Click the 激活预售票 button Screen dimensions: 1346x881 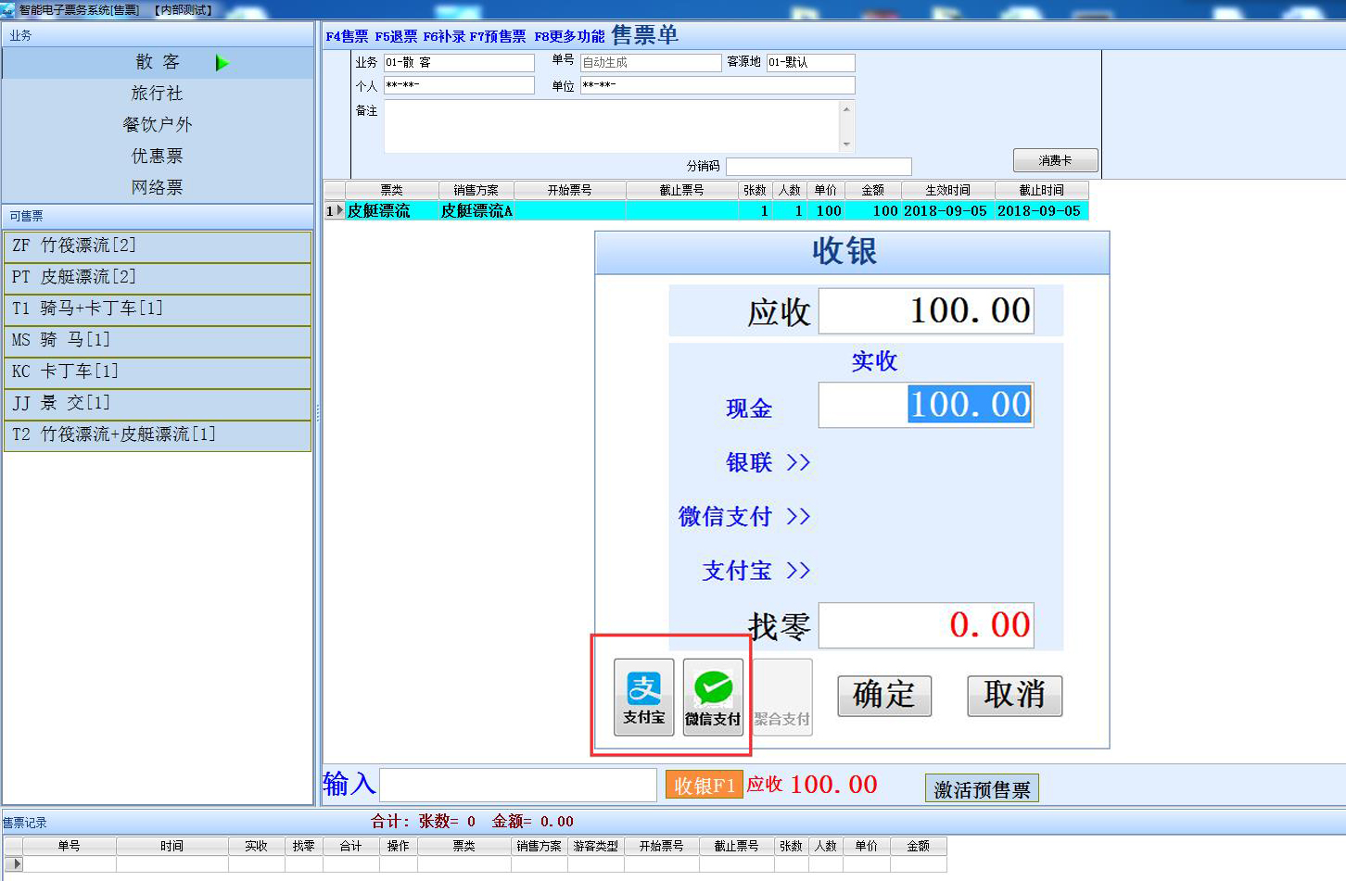click(981, 789)
